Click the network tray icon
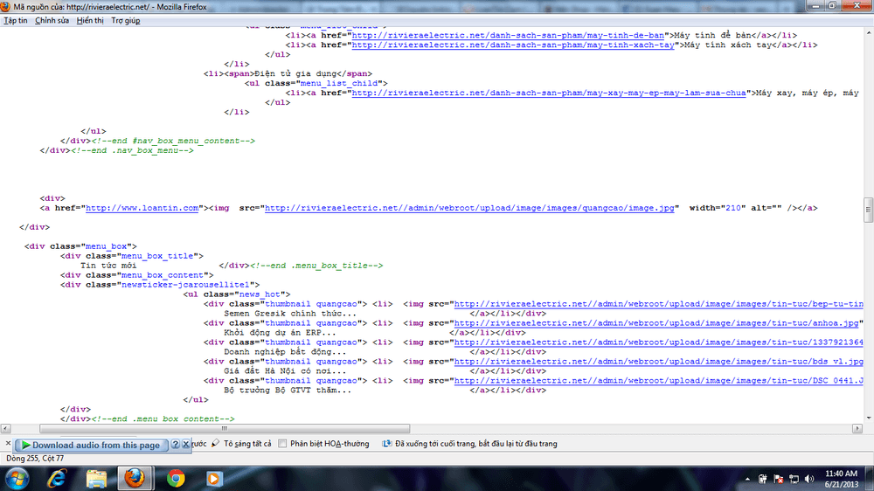 [794, 479]
